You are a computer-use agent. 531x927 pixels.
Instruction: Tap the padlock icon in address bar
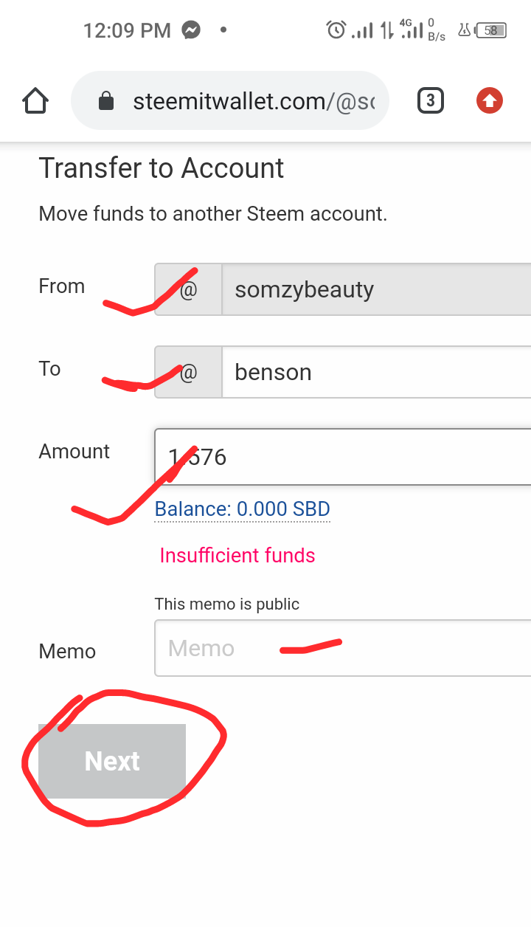pos(106,100)
